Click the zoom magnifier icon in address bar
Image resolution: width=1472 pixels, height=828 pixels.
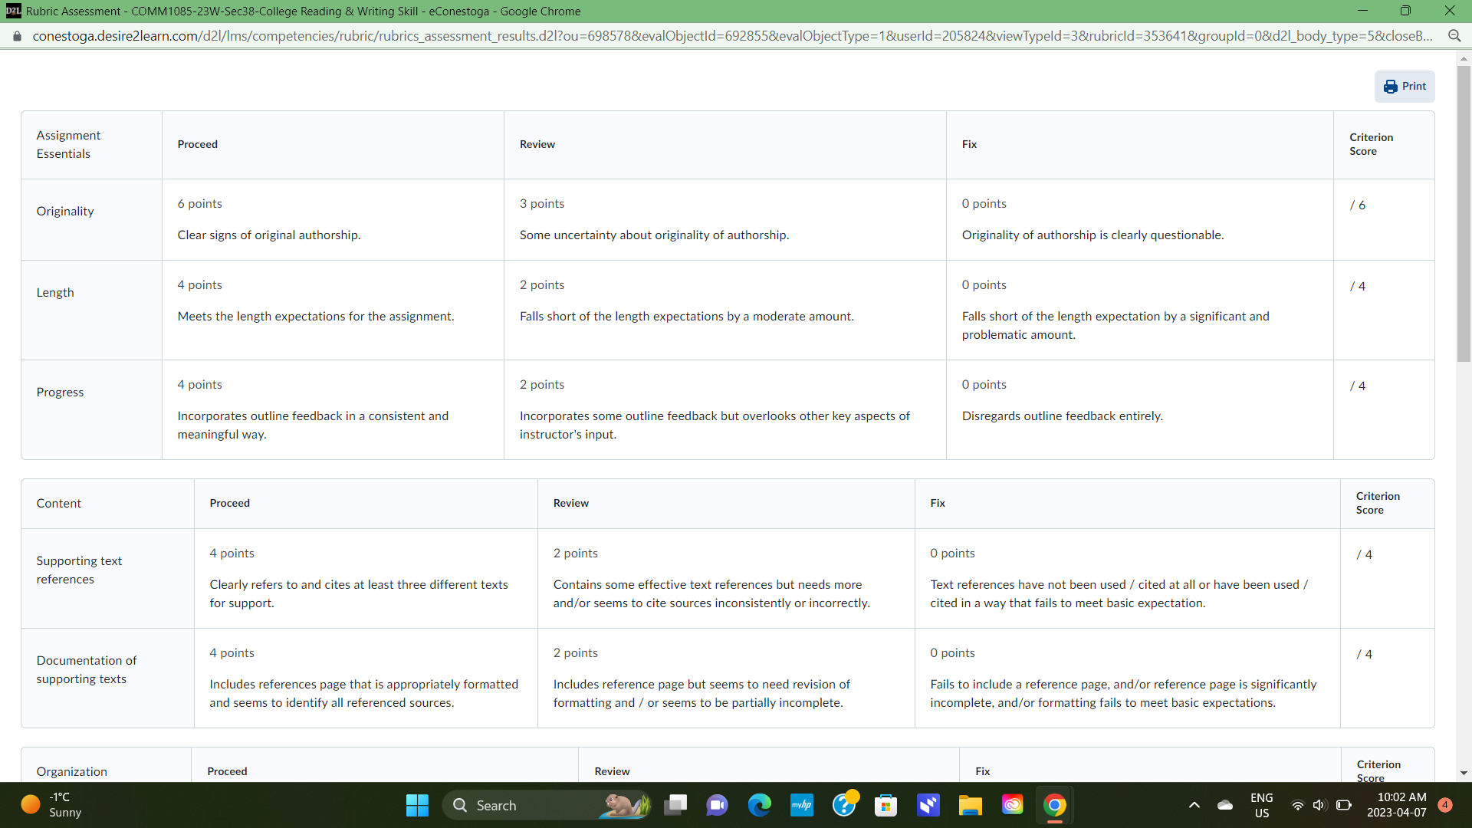(x=1454, y=36)
